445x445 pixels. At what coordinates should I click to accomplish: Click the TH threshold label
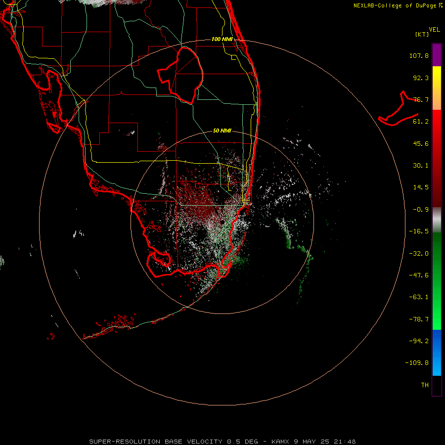pyautogui.click(x=425, y=385)
